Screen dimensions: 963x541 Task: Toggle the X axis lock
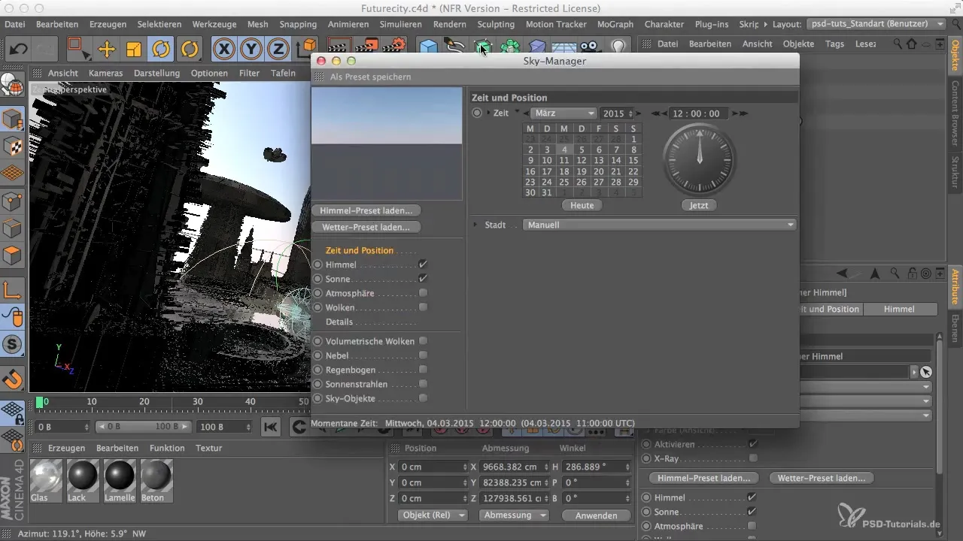224,50
